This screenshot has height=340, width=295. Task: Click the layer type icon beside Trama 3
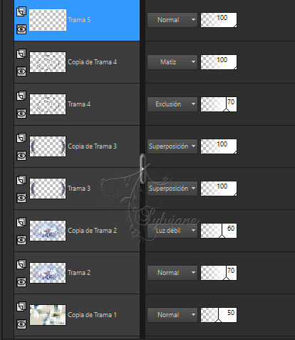pos(21,180)
